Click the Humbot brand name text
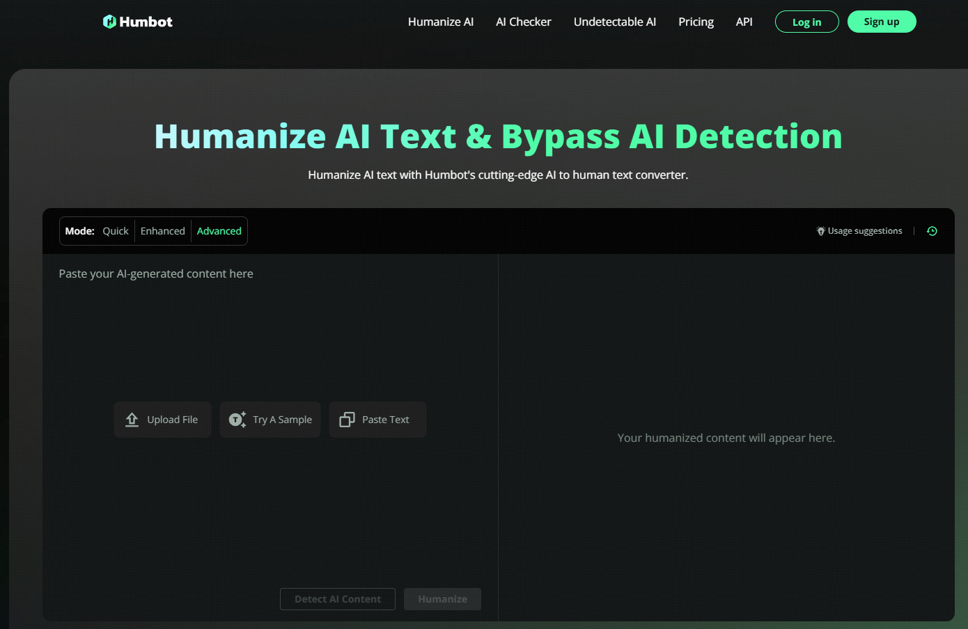The width and height of the screenshot is (968, 629). pos(146,22)
